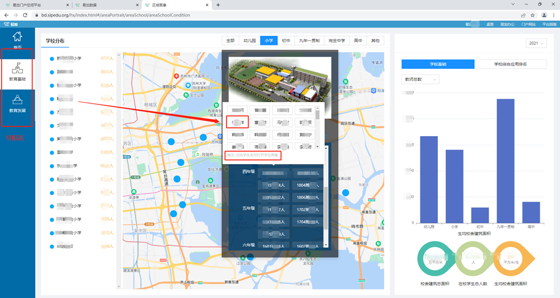The image size is (560, 298).
Task: Go to the 首页 home icon
Action: click(x=17, y=36)
